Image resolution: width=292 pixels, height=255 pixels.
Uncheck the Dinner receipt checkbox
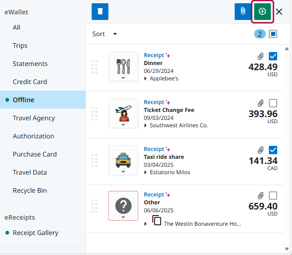(x=273, y=56)
